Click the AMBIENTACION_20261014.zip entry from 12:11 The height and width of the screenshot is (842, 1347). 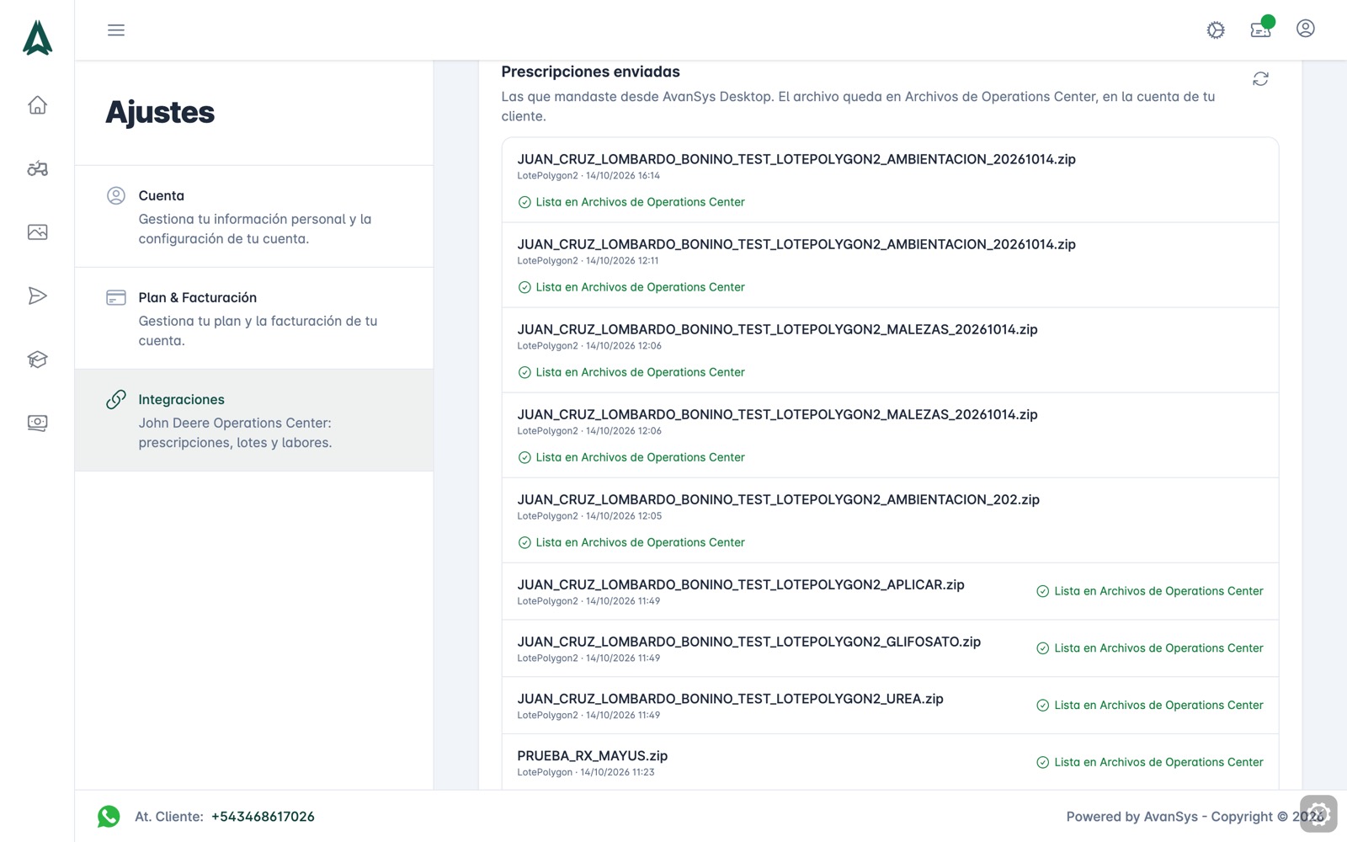pos(890,265)
